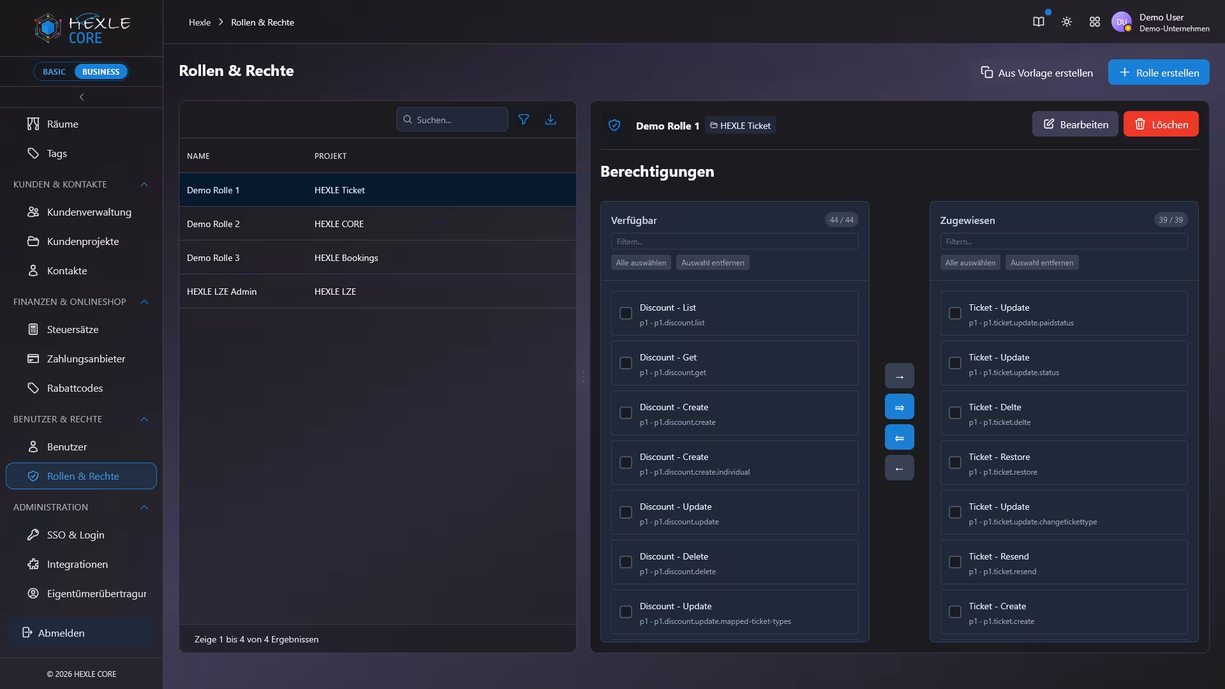
Task: Click the Rolle erstellen button
Action: pos(1159,72)
